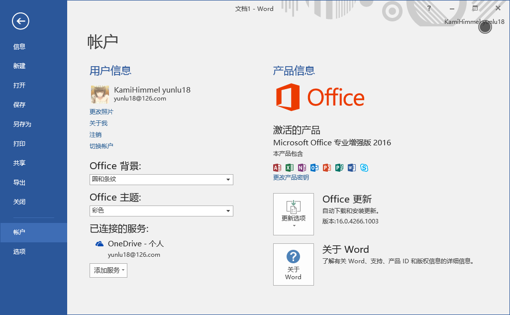
Task: Close the Word window
Action: [x=498, y=8]
